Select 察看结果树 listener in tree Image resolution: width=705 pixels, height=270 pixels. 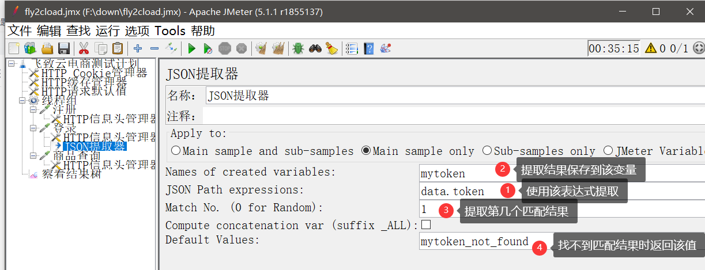coord(71,174)
